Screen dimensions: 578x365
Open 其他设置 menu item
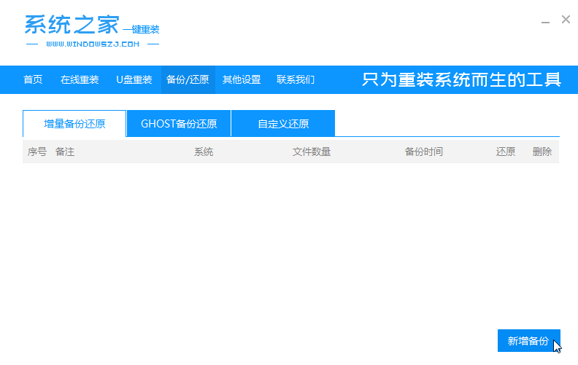242,79
